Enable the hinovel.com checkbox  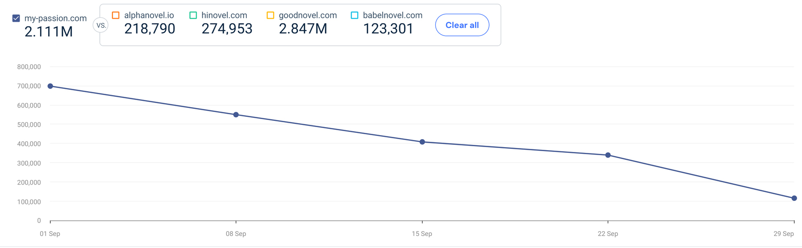point(193,15)
